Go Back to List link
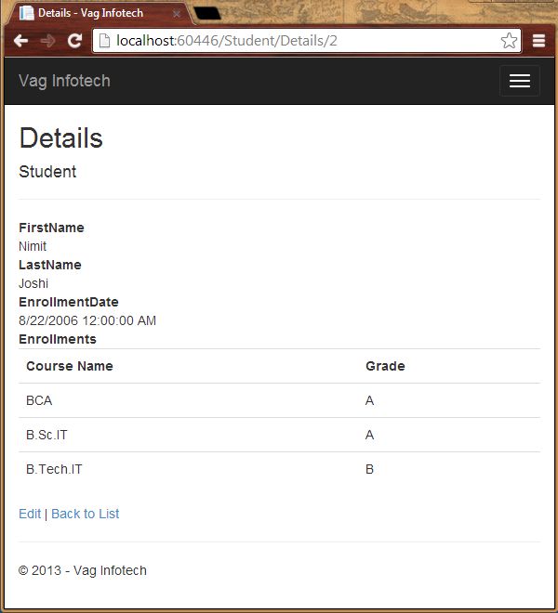The width and height of the screenshot is (558, 613). pyautogui.click(x=85, y=514)
